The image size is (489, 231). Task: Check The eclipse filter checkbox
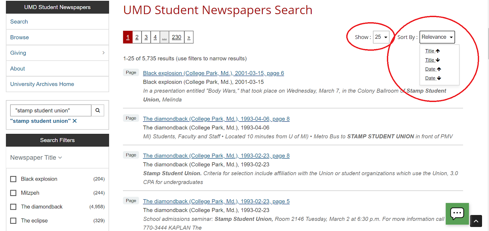click(13, 221)
